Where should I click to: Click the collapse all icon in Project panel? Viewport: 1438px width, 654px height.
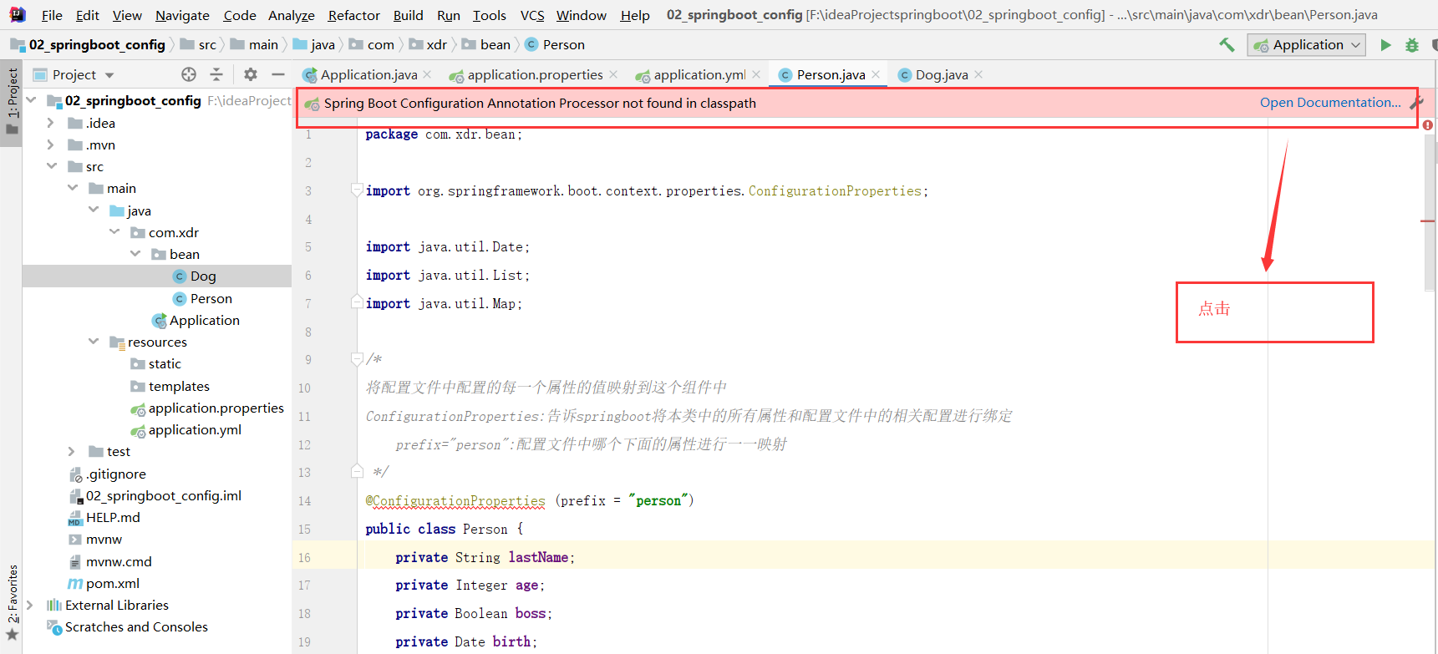216,74
